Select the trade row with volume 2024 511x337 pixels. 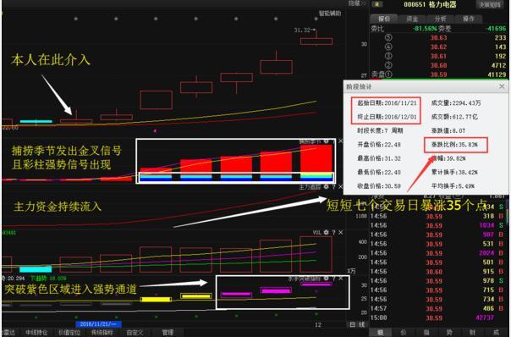tap(438, 253)
